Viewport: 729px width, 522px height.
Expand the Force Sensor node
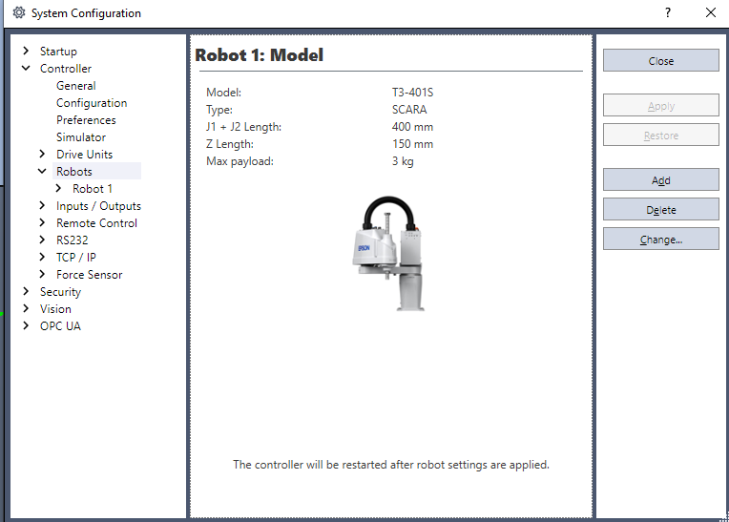pyautogui.click(x=42, y=274)
